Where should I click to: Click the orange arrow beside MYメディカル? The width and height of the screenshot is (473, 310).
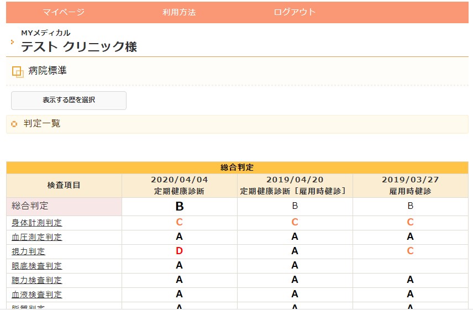[13, 41]
